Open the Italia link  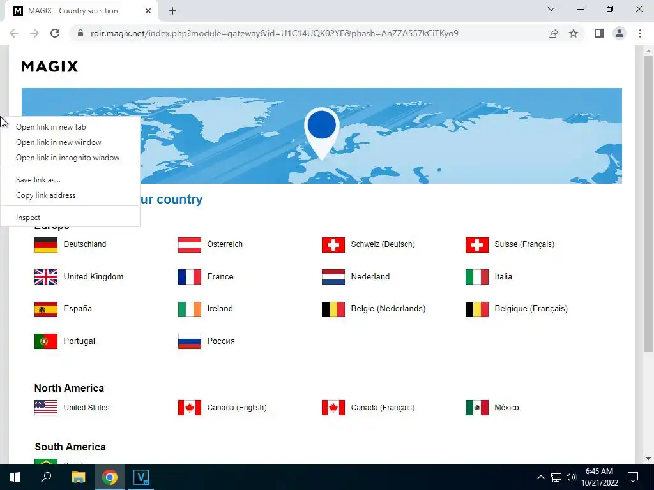(503, 277)
